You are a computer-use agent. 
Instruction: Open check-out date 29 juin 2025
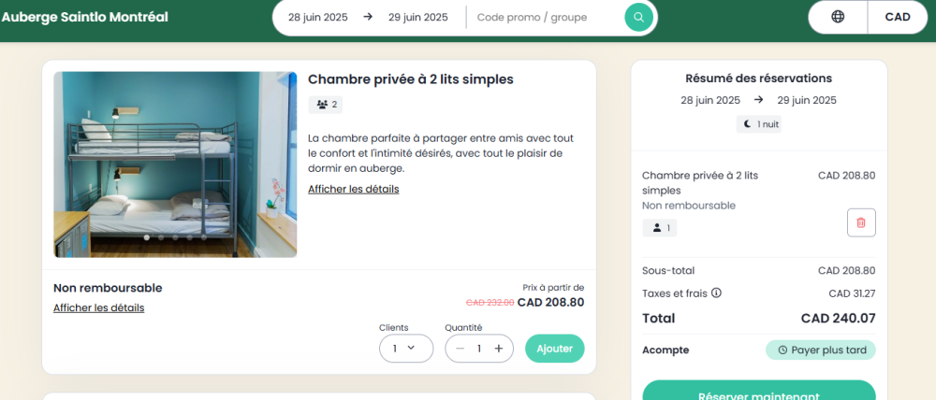pyautogui.click(x=418, y=17)
